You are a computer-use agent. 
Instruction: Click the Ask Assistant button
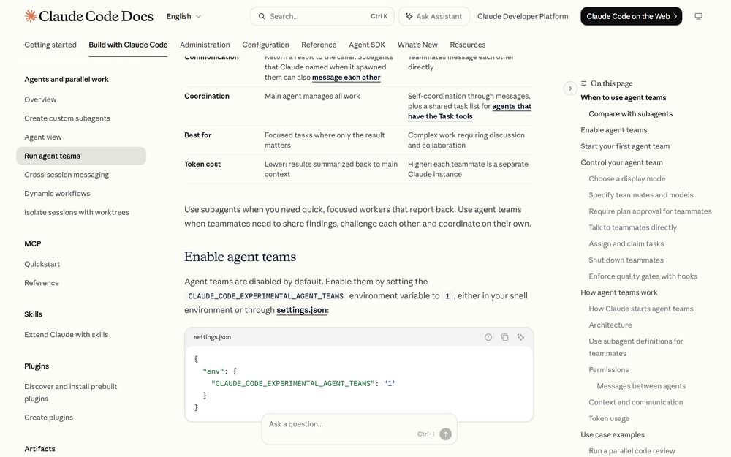(434, 16)
